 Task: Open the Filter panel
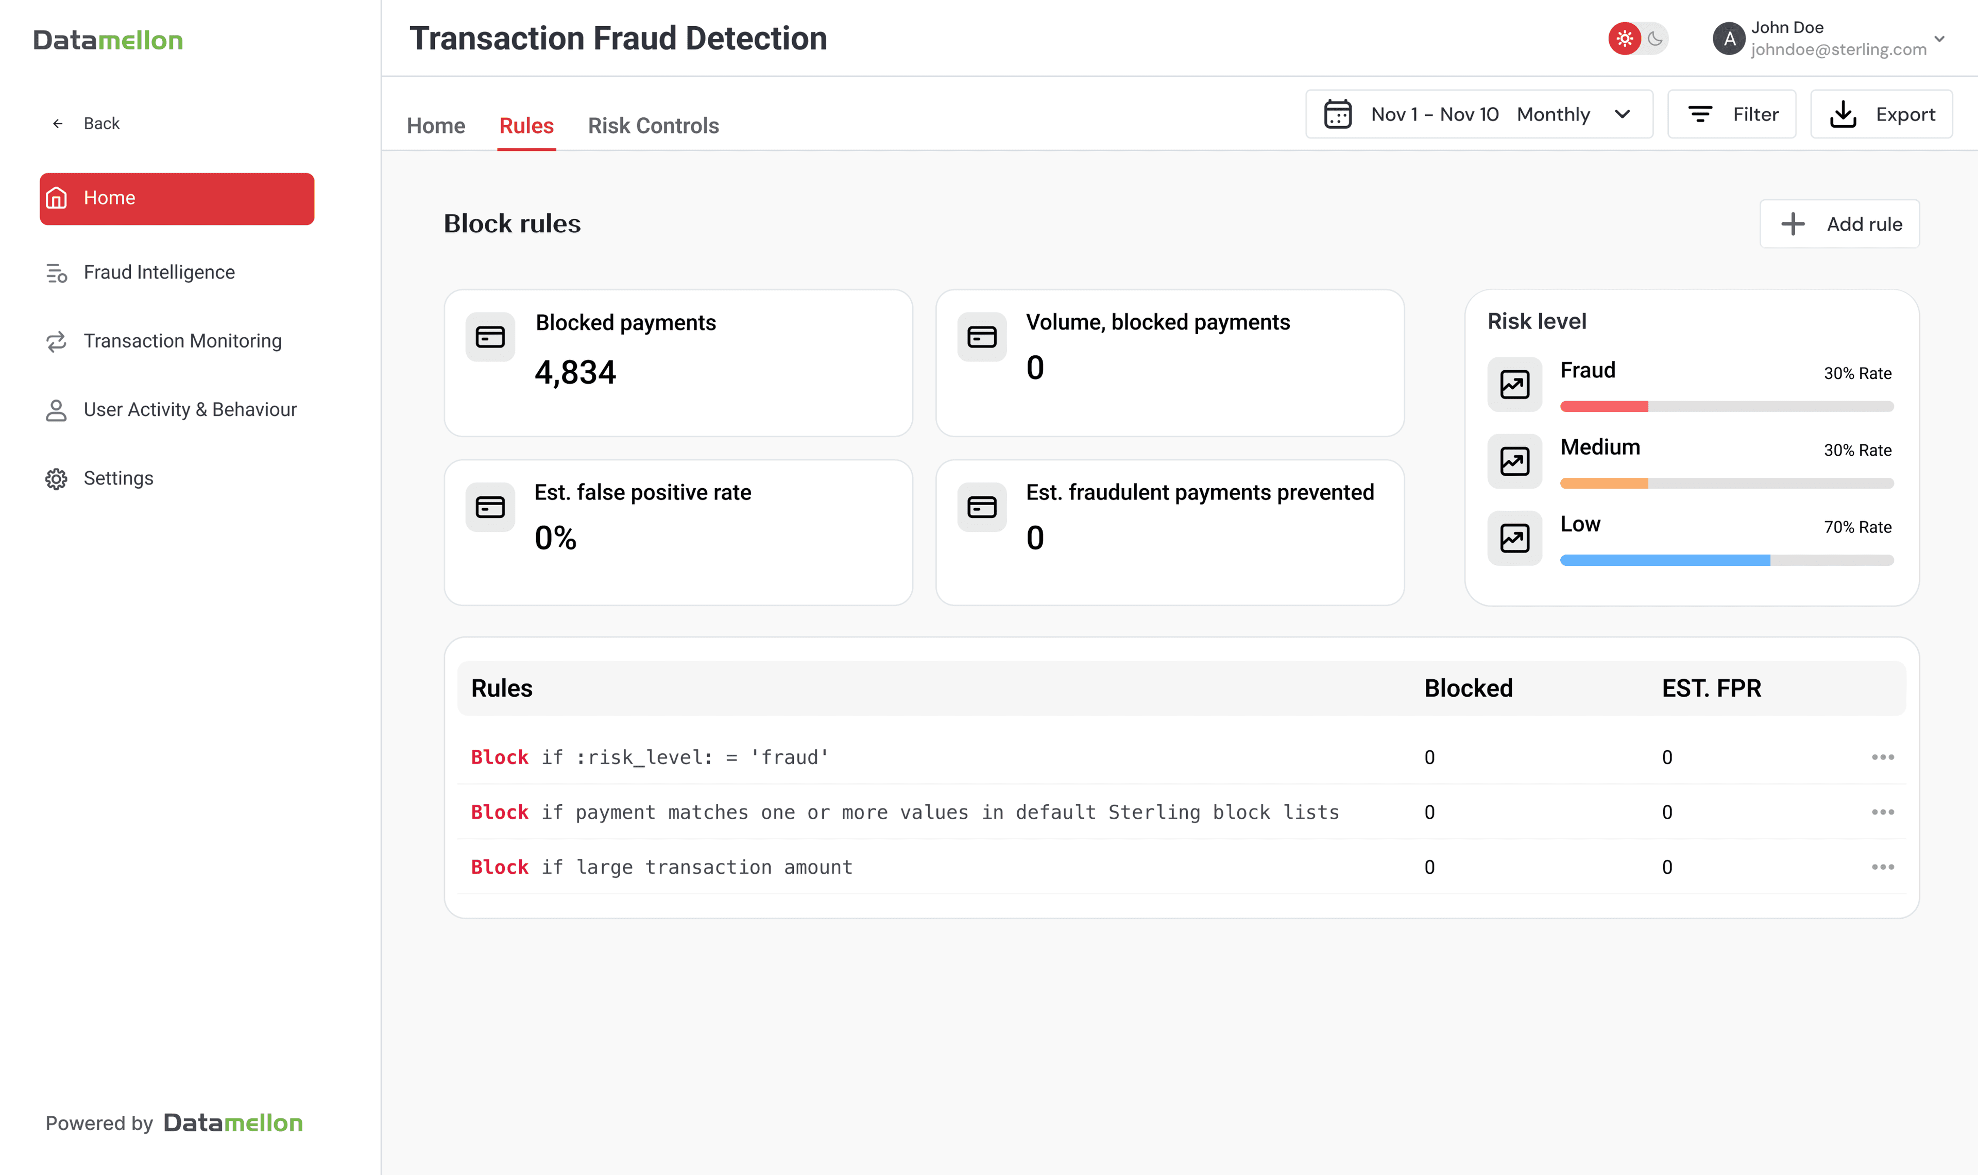click(1732, 113)
